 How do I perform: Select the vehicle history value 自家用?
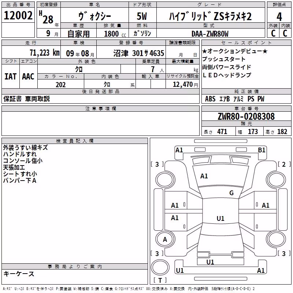pyautogui.click(x=78, y=34)
